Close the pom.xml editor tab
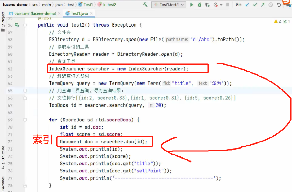 click(x=59, y=13)
